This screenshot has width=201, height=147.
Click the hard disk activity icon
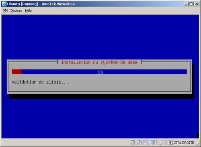133,143
